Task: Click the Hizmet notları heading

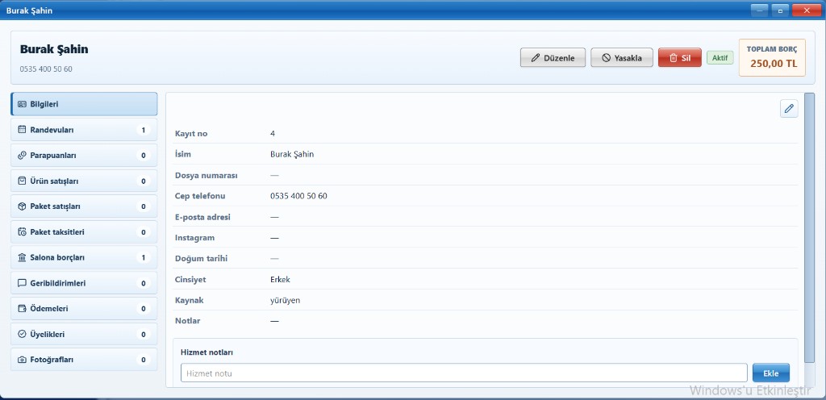Action: [207, 352]
